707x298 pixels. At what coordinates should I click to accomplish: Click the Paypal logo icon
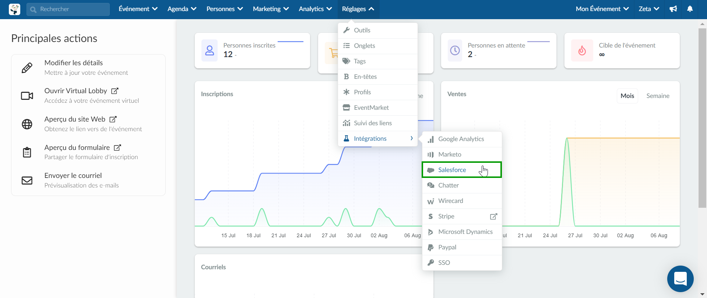[x=430, y=248]
